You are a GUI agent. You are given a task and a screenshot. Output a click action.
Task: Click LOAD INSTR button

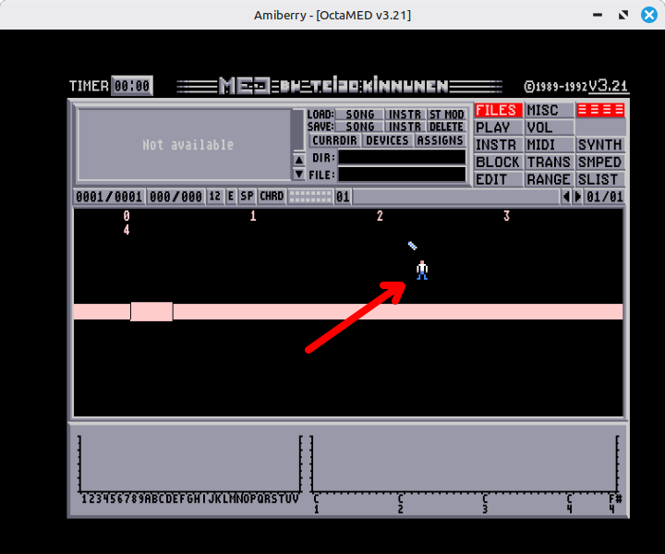tap(405, 114)
